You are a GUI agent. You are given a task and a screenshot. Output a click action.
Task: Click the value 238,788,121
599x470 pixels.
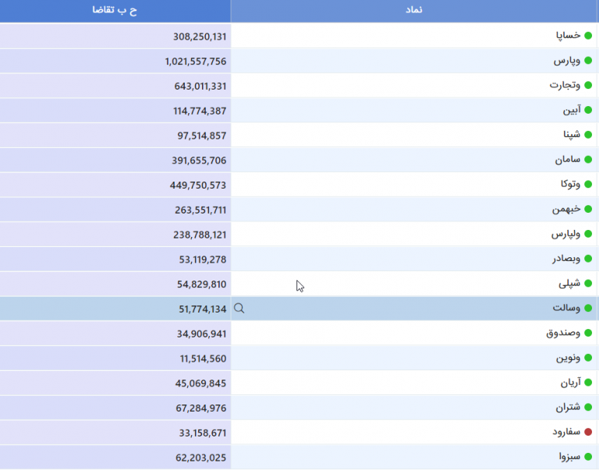200,235
